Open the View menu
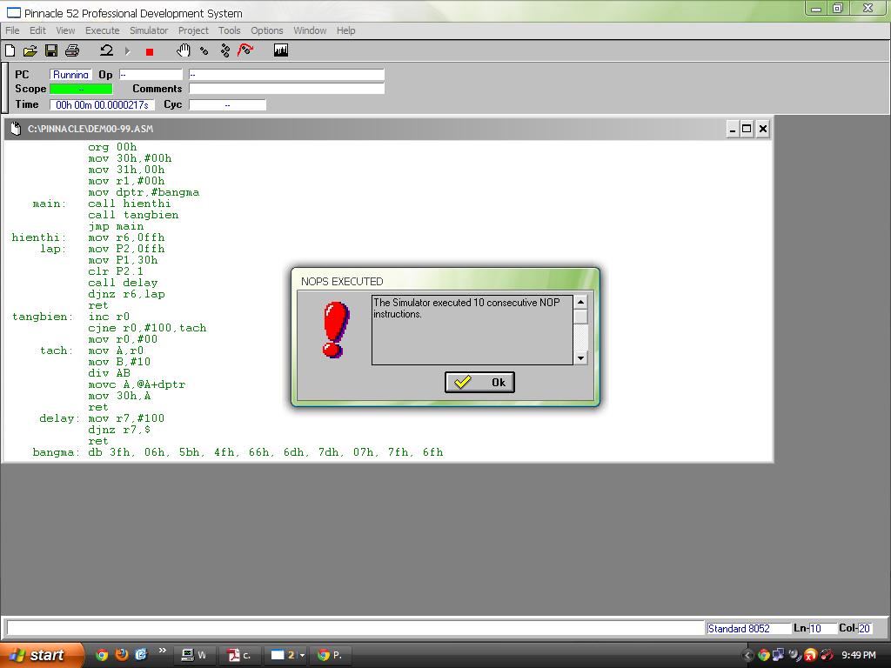This screenshot has height=668, width=891. point(65,30)
